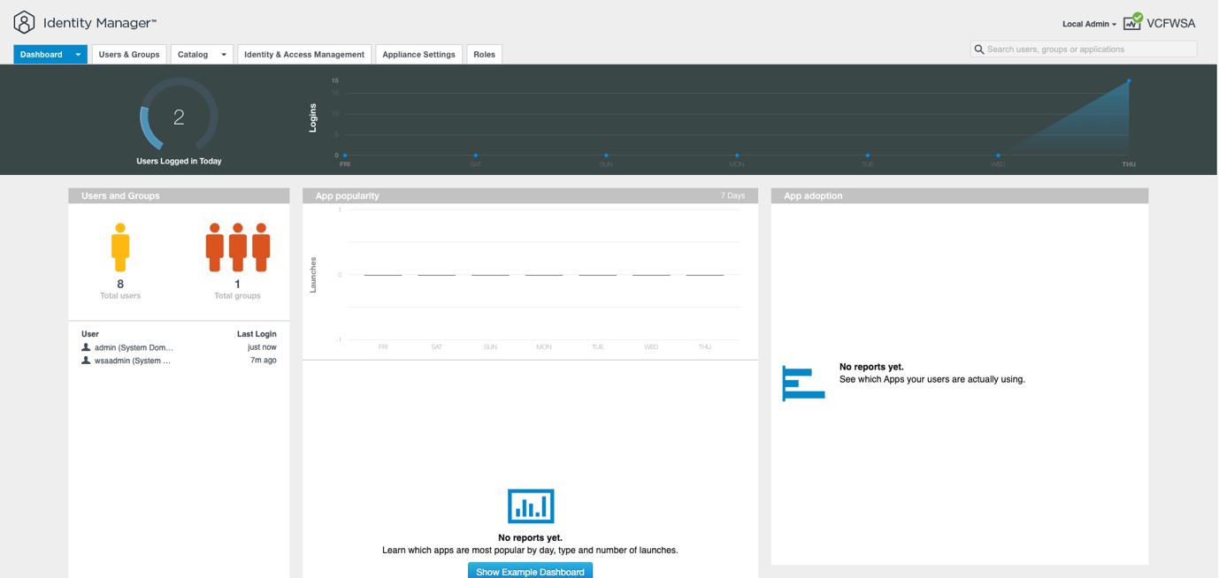Open the Local Admin user menu
Viewport: 1219px width, 578px height.
pyautogui.click(x=1089, y=24)
